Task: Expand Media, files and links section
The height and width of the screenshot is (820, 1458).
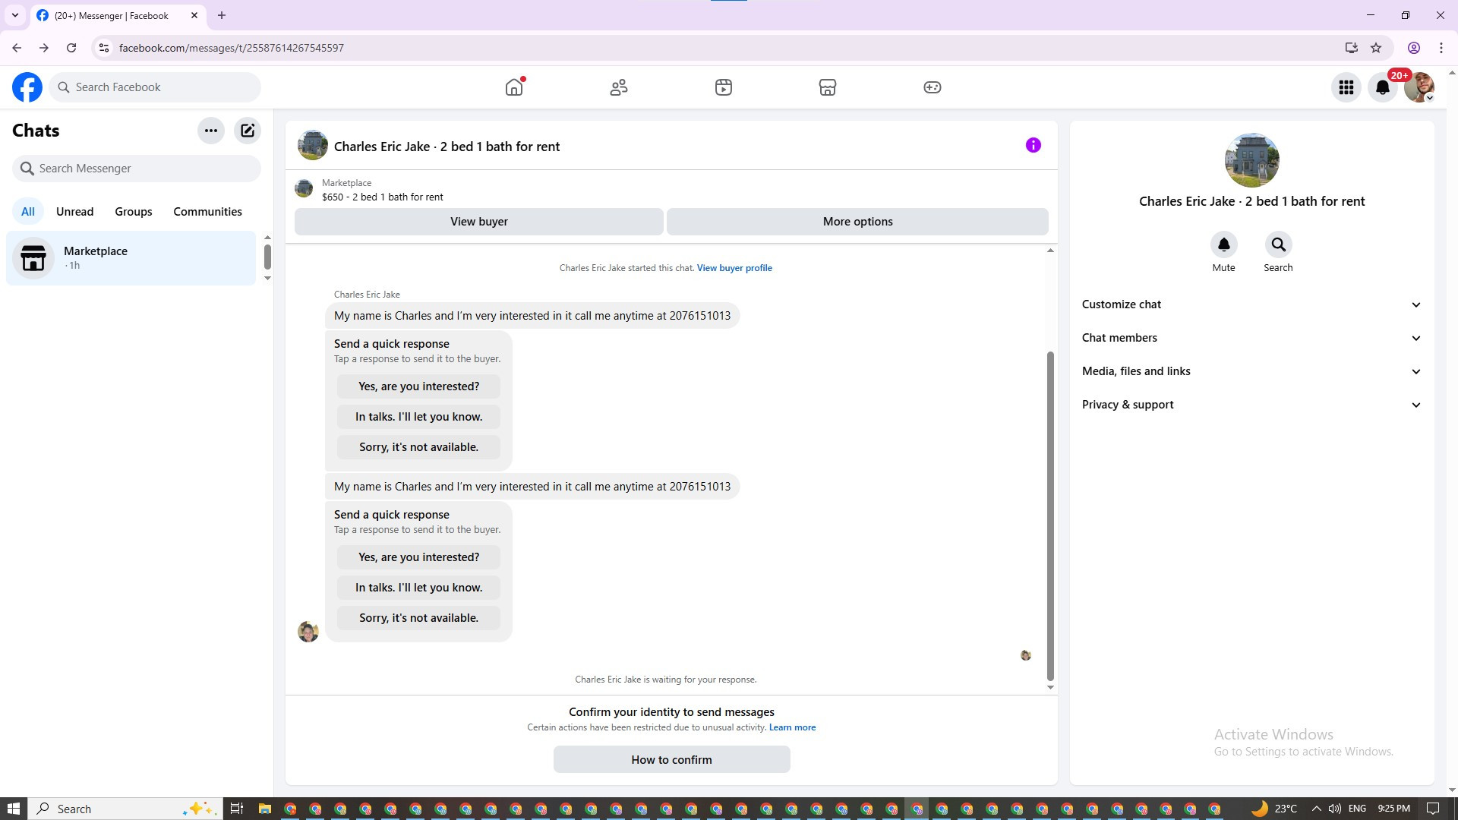Action: [x=1251, y=371]
